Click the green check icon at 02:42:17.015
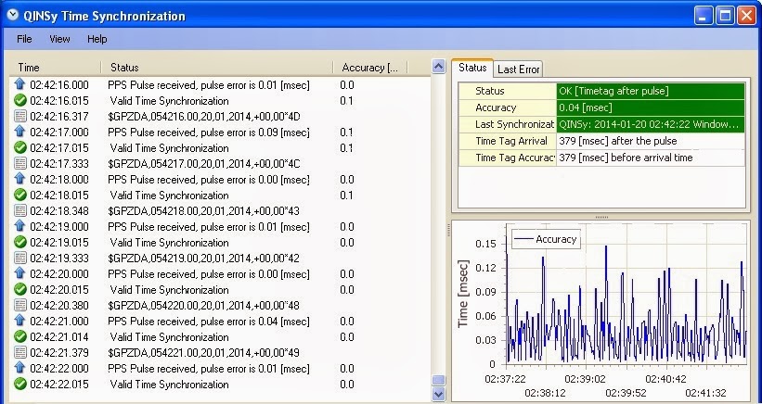762x404 pixels. tap(19, 147)
